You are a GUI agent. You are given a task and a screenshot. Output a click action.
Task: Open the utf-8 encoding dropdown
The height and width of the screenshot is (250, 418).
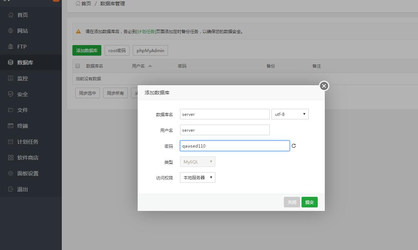(x=289, y=114)
